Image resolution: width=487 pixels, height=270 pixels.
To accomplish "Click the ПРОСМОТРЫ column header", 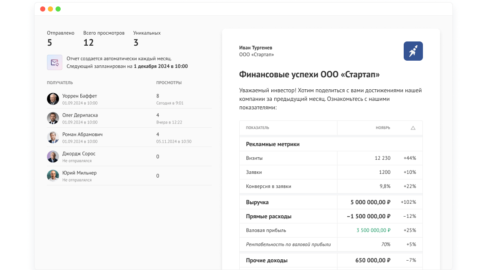I will point(169,83).
